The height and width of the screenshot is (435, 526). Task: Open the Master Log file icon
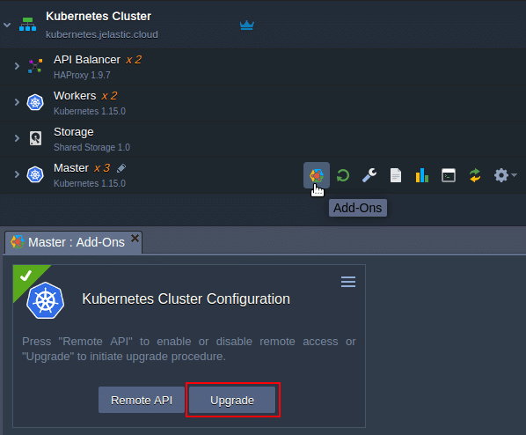pyautogui.click(x=396, y=175)
